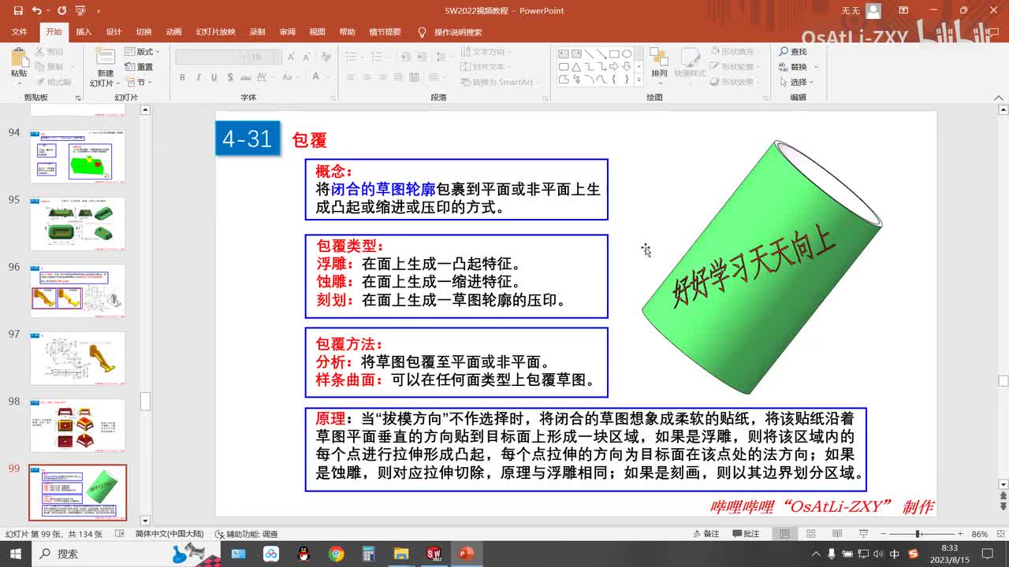Toggle Underline formatting

pos(214,77)
